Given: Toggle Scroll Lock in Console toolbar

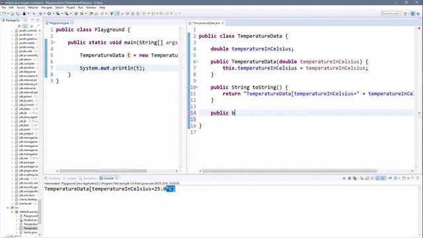Looking at the screenshot, I should [367, 178].
